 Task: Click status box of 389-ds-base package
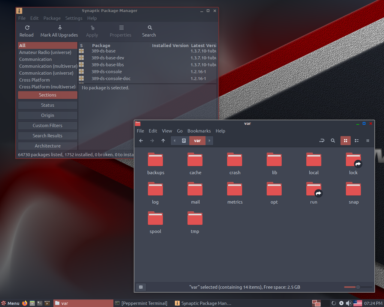point(81,51)
